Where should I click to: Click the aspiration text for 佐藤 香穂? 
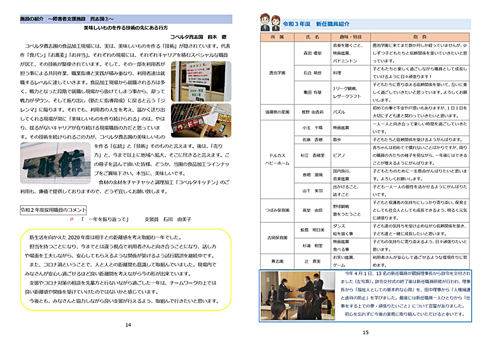point(418,140)
